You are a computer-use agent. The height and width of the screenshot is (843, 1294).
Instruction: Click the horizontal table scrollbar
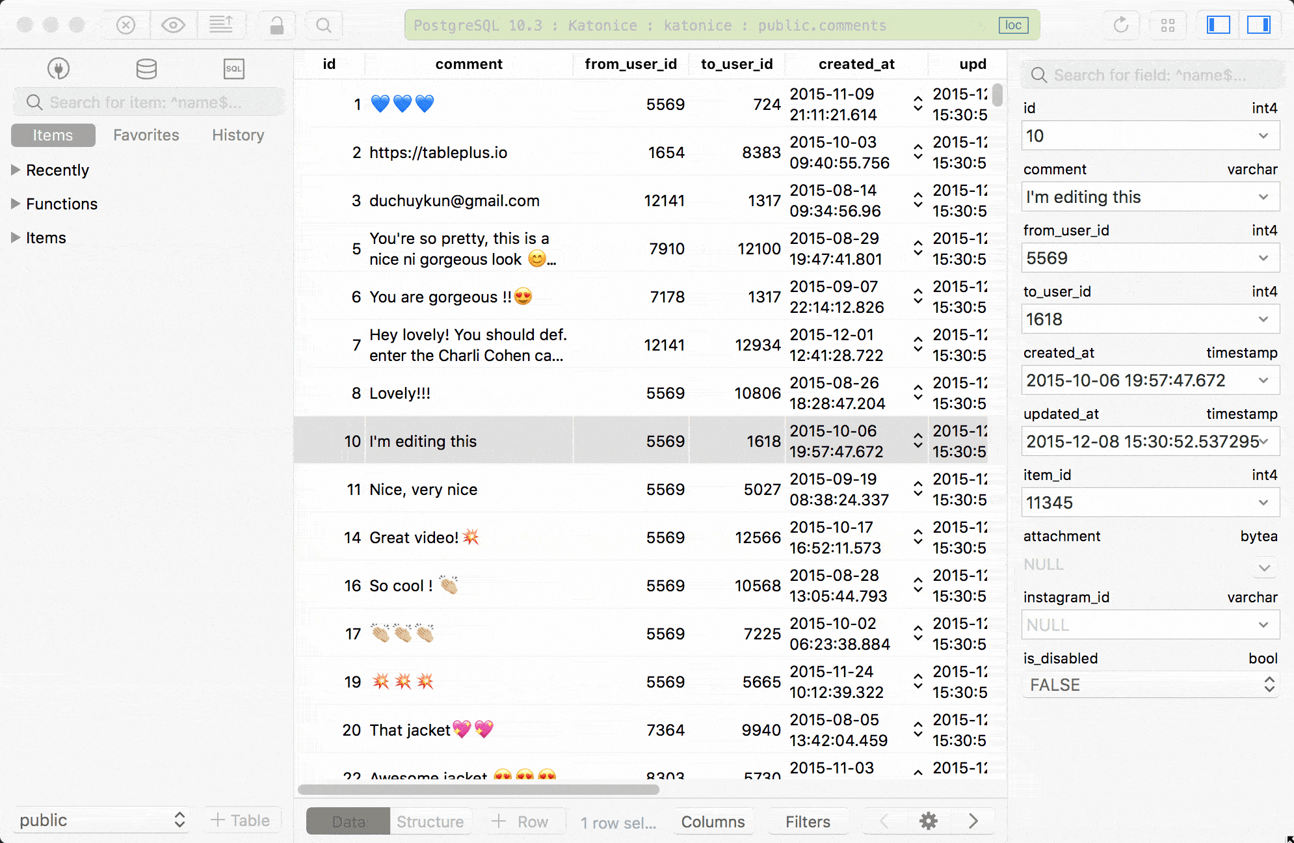(x=479, y=790)
